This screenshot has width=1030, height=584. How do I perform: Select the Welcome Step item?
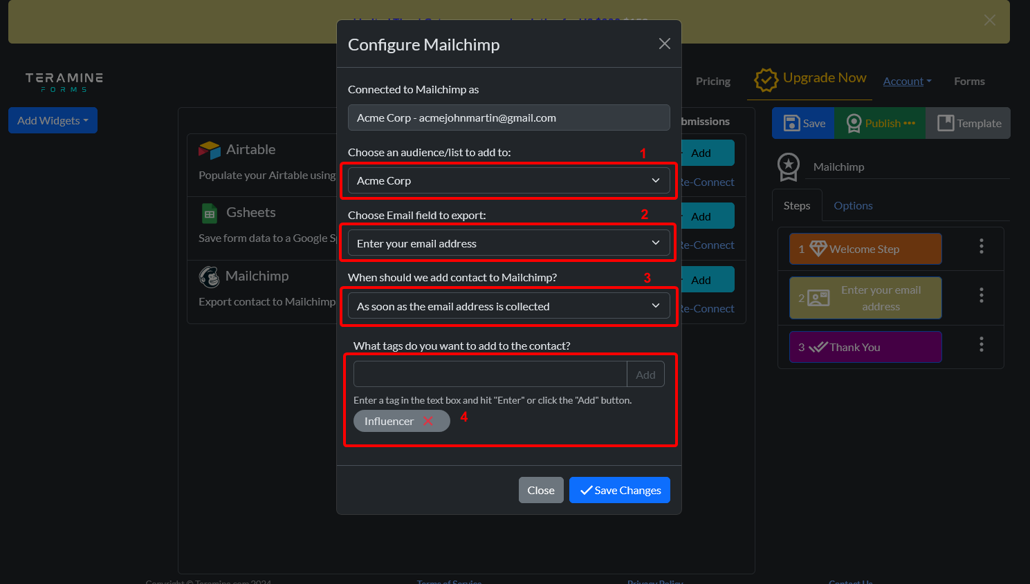[x=865, y=249]
